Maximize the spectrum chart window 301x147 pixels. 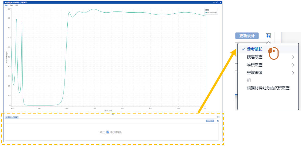(x=217, y=2)
